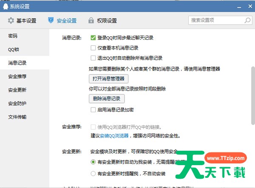Click the padlock permission settings icon
255x188 pixels.
91,20
